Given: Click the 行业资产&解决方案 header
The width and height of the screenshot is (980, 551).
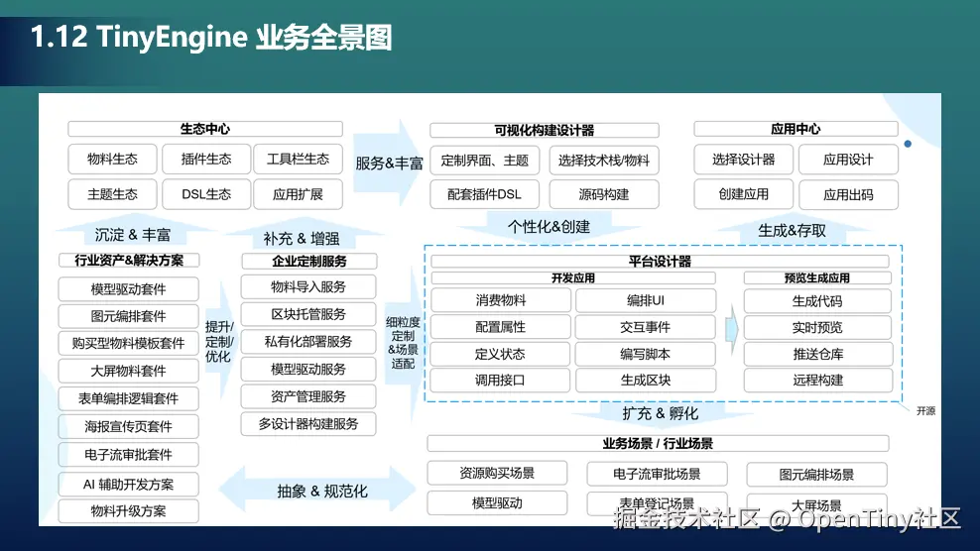Looking at the screenshot, I should click(129, 261).
